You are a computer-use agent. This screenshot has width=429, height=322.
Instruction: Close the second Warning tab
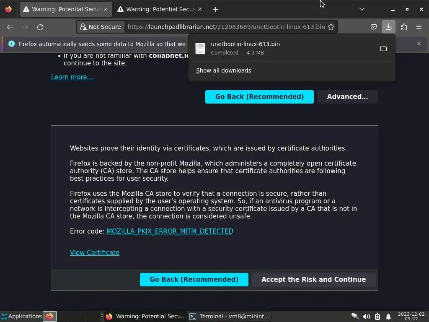point(200,9)
